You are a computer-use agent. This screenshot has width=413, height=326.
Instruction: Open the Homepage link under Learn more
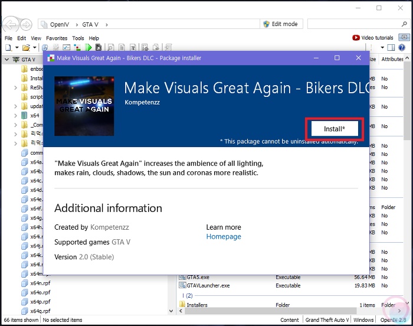point(224,237)
